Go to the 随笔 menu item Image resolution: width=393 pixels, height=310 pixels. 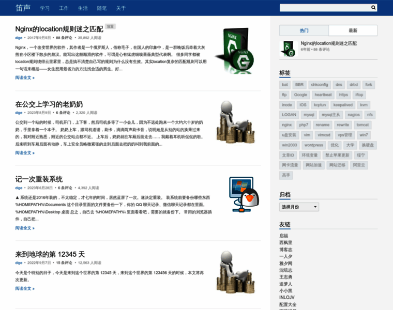click(102, 8)
